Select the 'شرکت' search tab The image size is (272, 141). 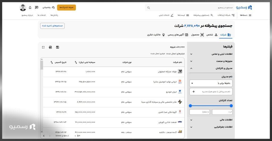[x=226, y=35]
